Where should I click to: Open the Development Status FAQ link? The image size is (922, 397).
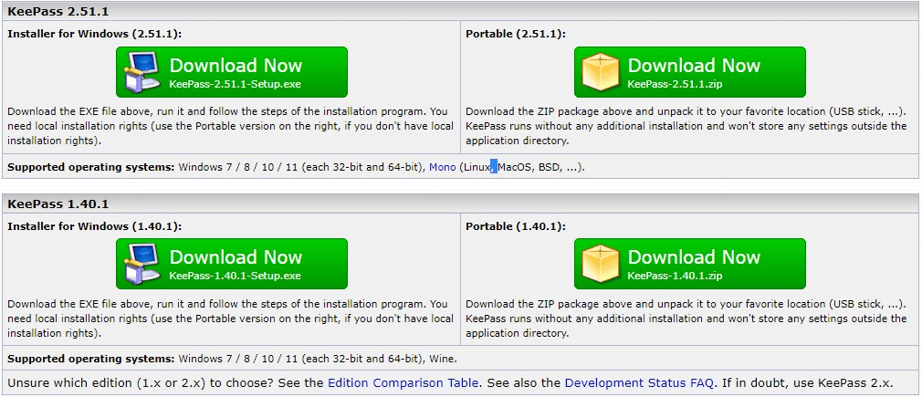(639, 383)
